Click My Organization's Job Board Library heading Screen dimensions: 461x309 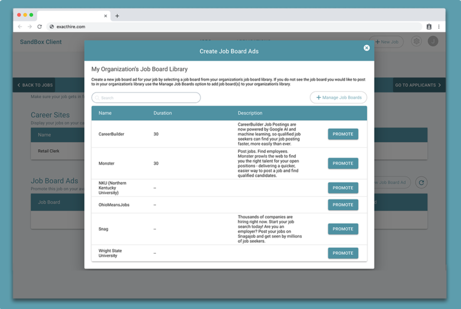point(139,69)
